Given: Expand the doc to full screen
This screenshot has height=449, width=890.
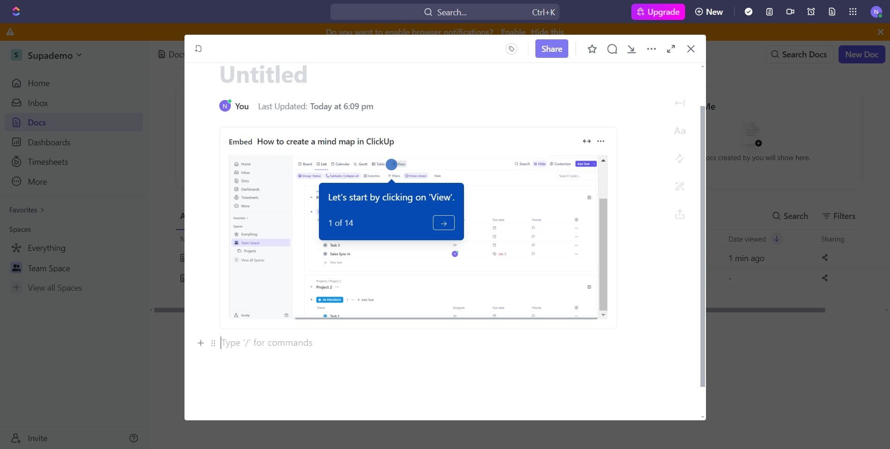Looking at the screenshot, I should [671, 49].
